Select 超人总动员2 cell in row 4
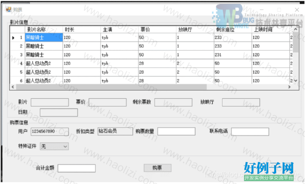 44,63
